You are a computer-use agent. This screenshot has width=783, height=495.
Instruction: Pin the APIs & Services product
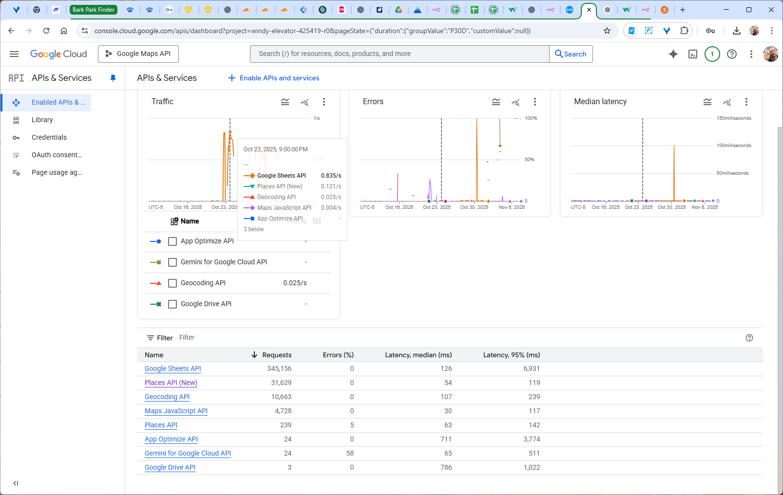click(x=113, y=78)
